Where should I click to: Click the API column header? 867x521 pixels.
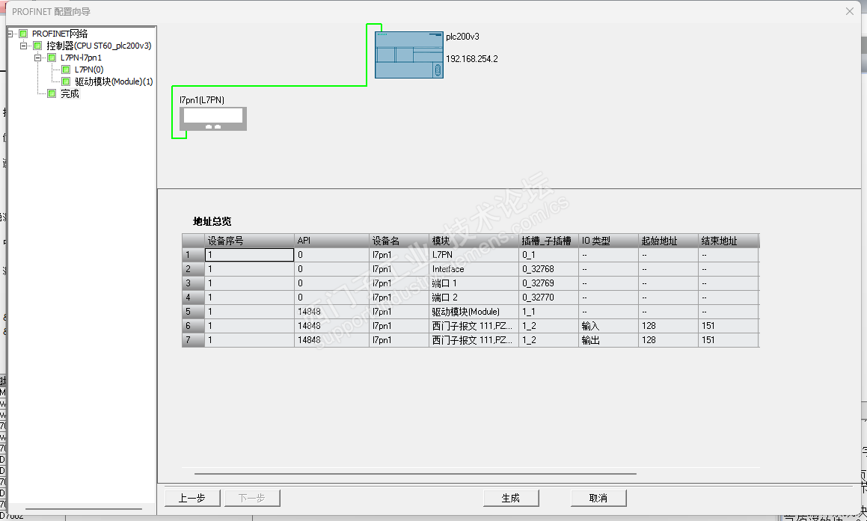(x=331, y=241)
